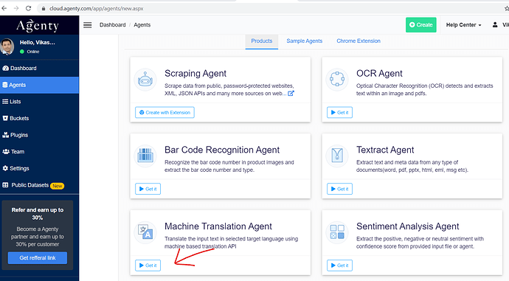Toggle the hamburger sidebar menu
The height and width of the screenshot is (281, 509).
(88, 25)
